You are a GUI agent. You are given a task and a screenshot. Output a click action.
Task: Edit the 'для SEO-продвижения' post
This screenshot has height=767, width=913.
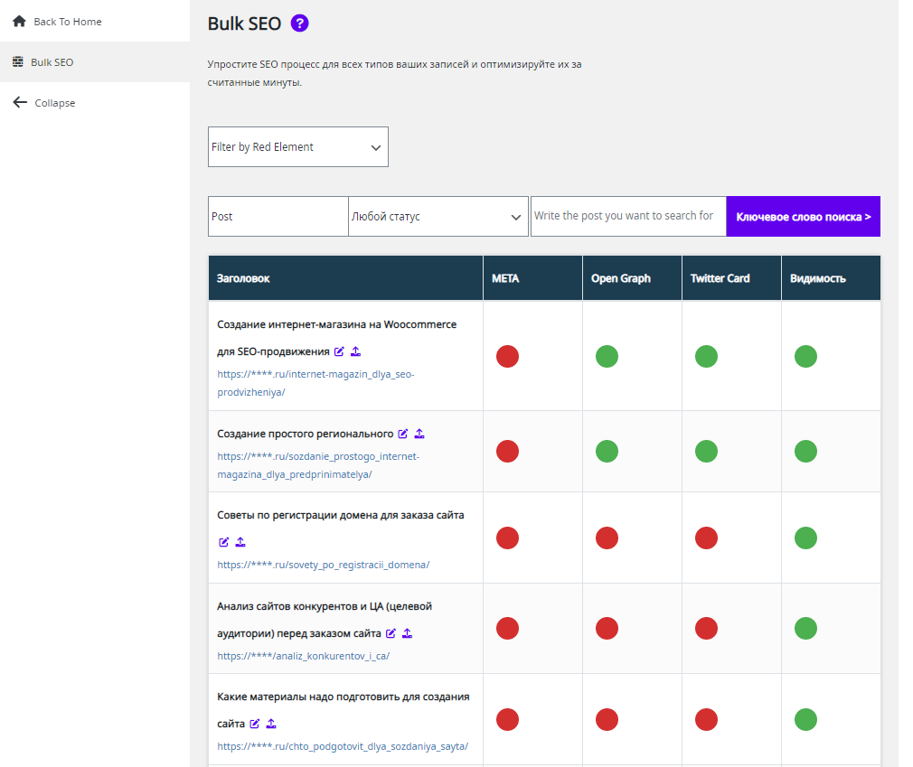click(x=339, y=351)
